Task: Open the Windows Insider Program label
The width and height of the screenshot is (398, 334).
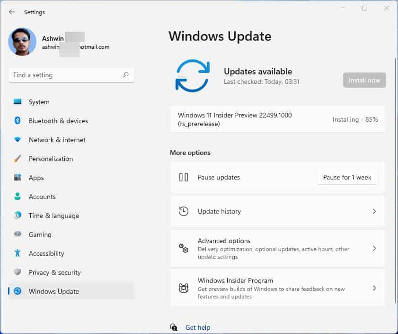Action: coord(235,280)
